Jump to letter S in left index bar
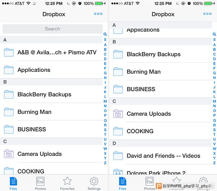This screenshot has width=217, height=191. pyautogui.click(x=105, y=130)
